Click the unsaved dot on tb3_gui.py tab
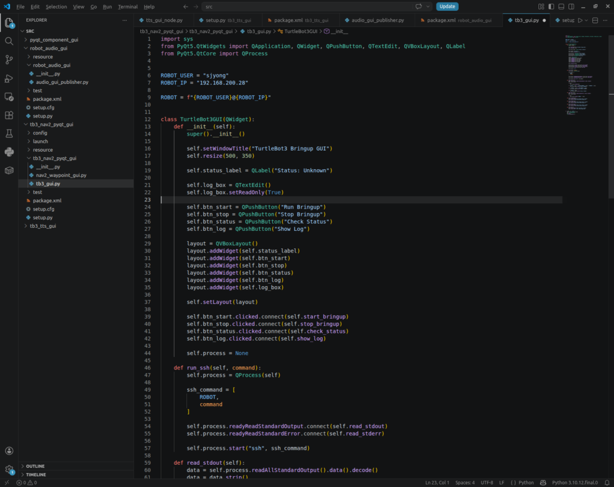The width and height of the screenshot is (614, 487). [x=544, y=20]
